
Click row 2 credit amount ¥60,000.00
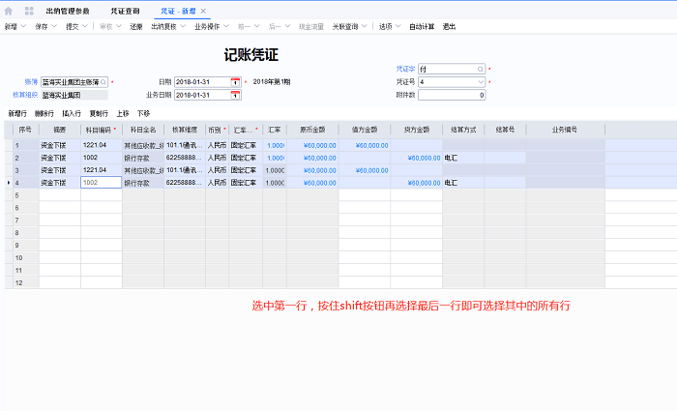point(424,158)
